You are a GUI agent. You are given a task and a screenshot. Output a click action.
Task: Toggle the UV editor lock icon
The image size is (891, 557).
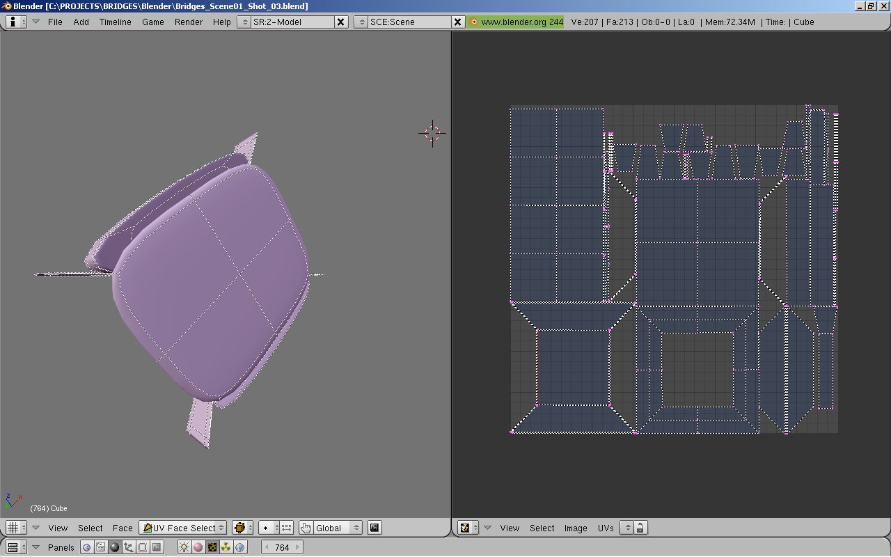tap(640, 528)
